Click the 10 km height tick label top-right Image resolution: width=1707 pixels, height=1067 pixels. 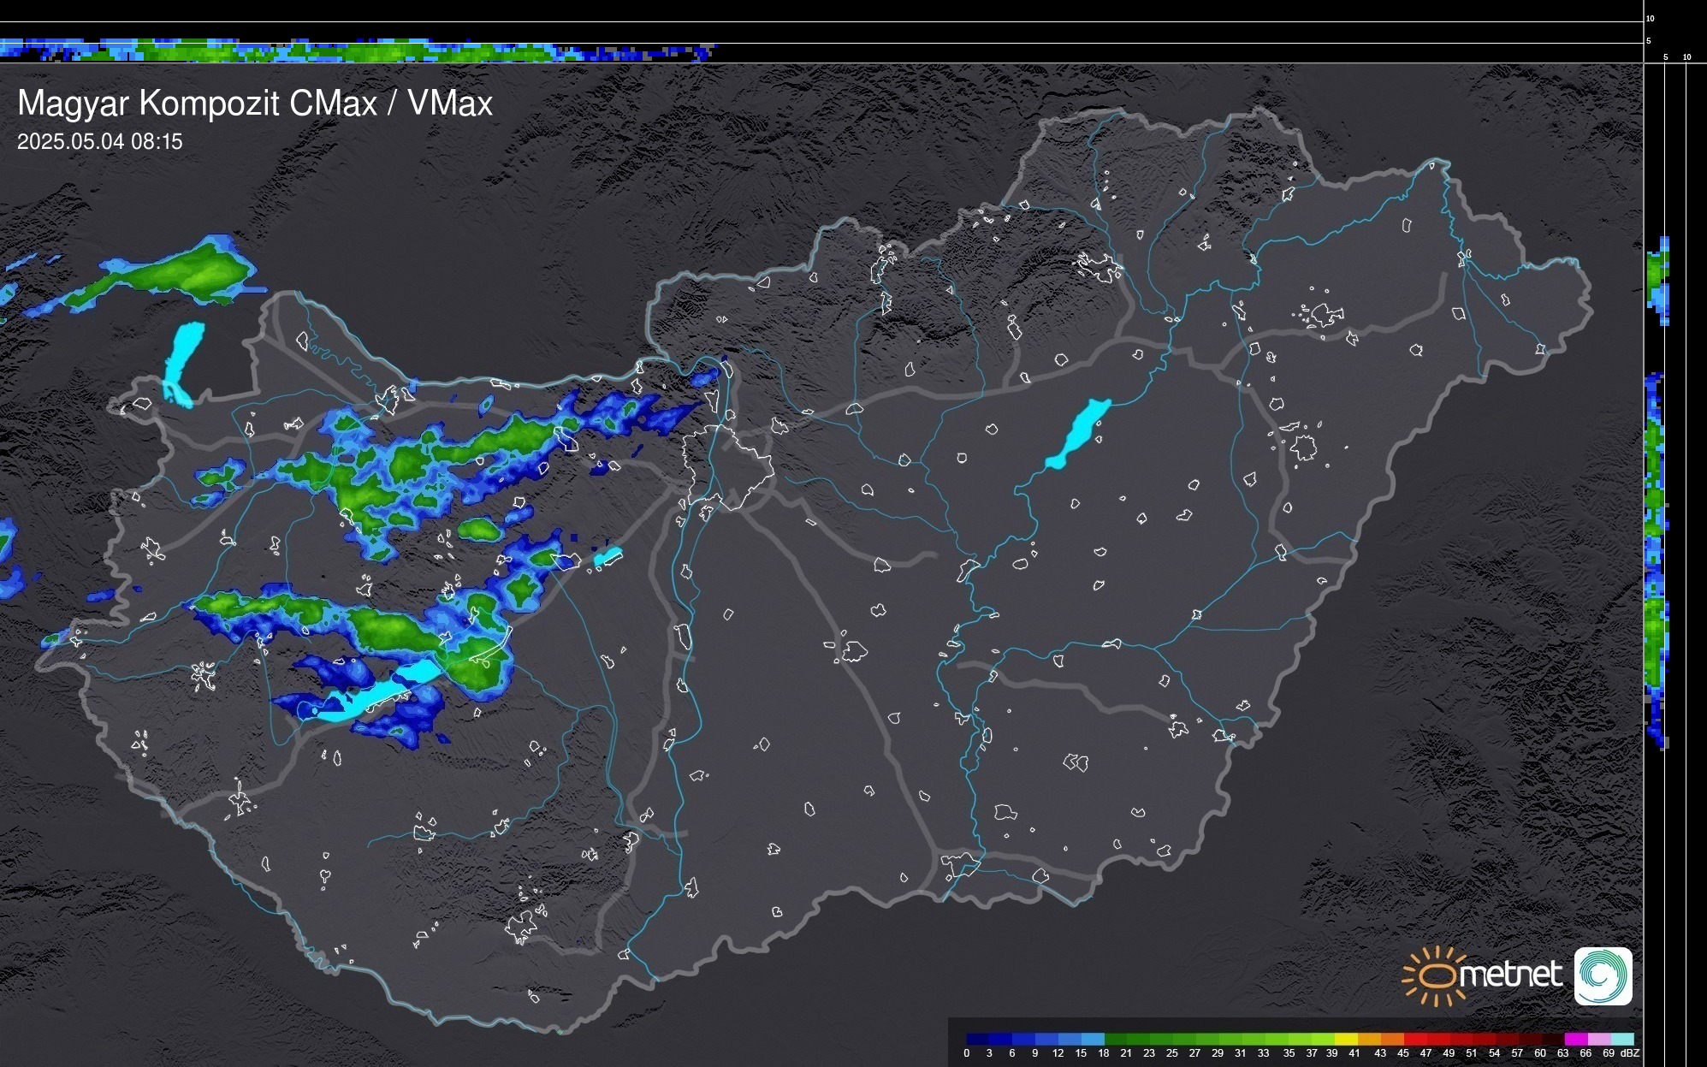coord(1651,18)
